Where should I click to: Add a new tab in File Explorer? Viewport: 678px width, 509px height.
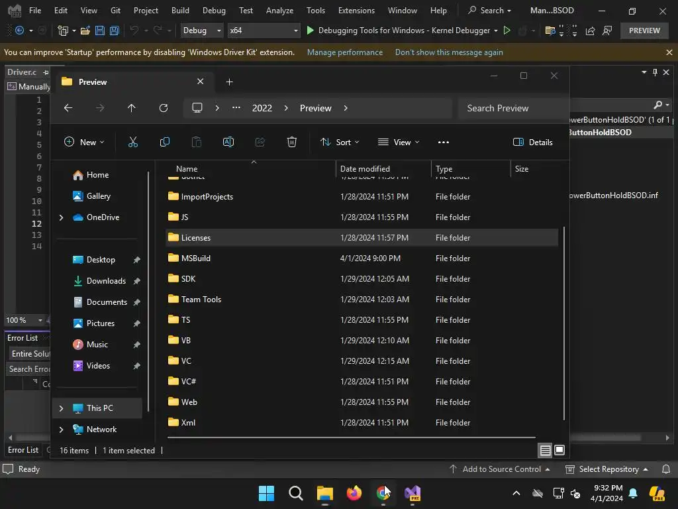pyautogui.click(x=229, y=82)
